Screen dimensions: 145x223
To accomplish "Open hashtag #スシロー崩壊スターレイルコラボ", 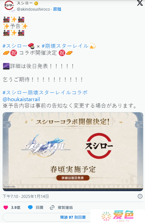I will click(x=45, y=93).
